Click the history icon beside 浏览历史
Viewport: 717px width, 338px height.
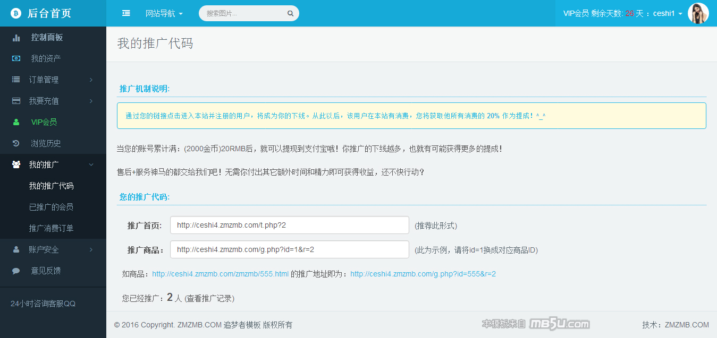tap(16, 143)
